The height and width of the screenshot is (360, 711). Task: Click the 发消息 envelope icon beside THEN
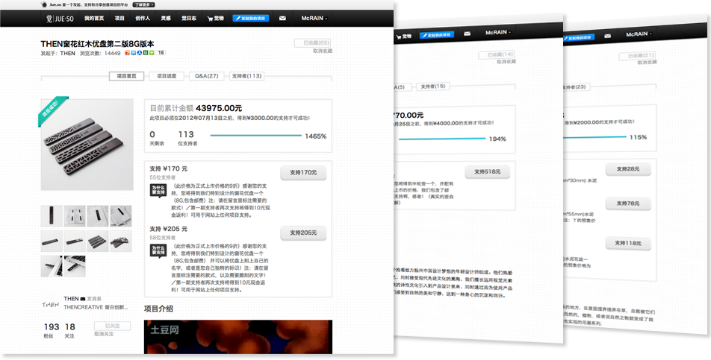click(x=83, y=298)
